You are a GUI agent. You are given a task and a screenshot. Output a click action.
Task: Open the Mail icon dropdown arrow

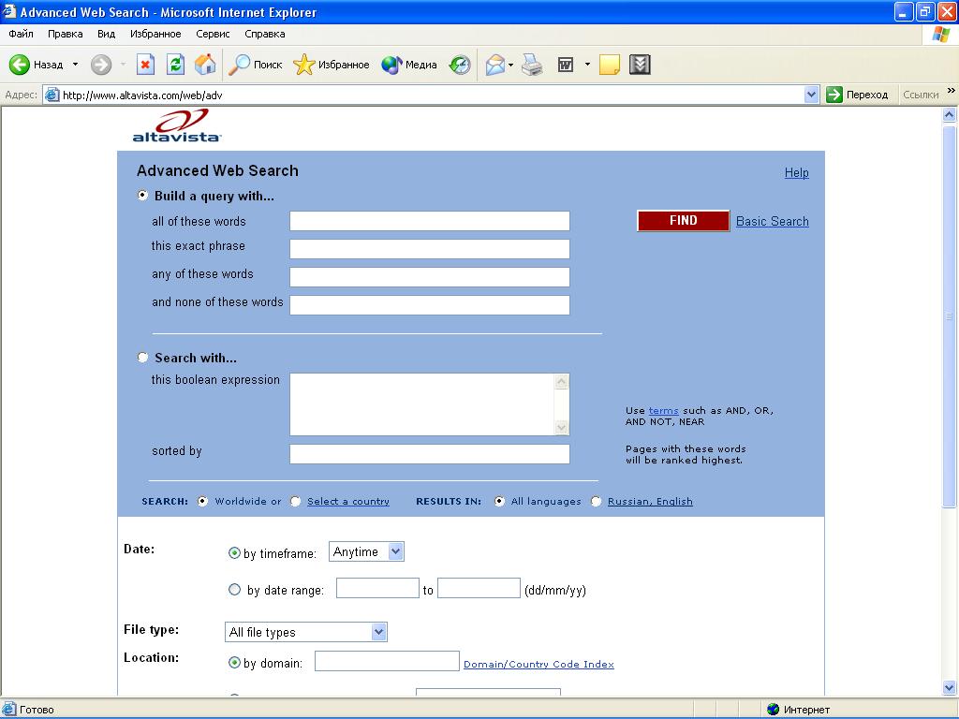click(510, 65)
